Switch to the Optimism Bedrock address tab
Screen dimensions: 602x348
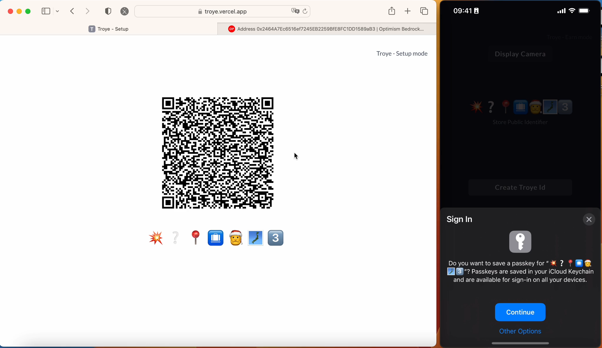pyautogui.click(x=327, y=29)
